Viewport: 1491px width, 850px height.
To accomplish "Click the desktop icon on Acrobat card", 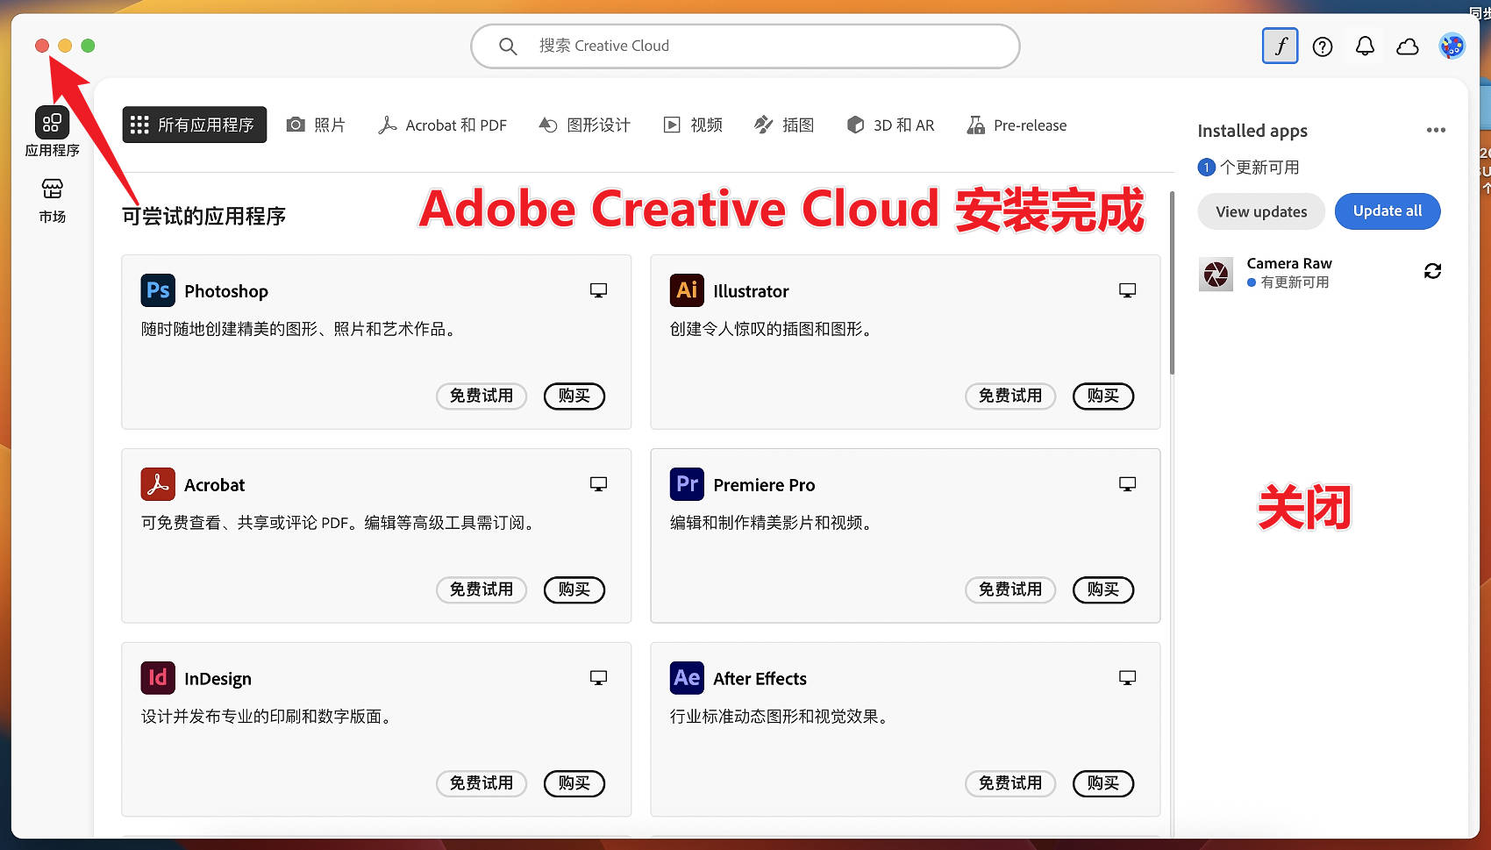I will click(x=598, y=484).
